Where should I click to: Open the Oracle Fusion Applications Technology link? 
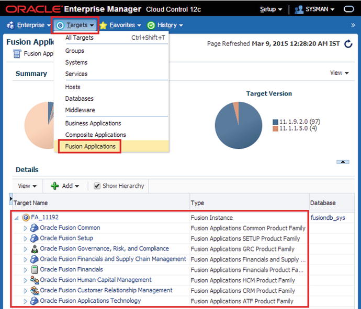(x=90, y=301)
